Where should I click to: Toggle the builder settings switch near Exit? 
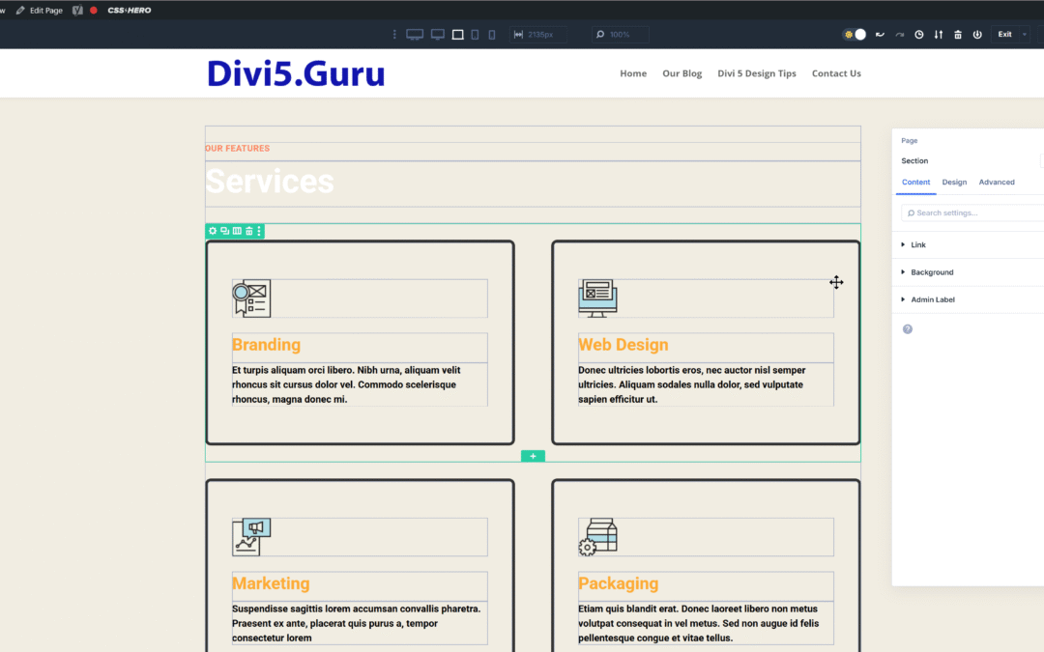coord(855,35)
